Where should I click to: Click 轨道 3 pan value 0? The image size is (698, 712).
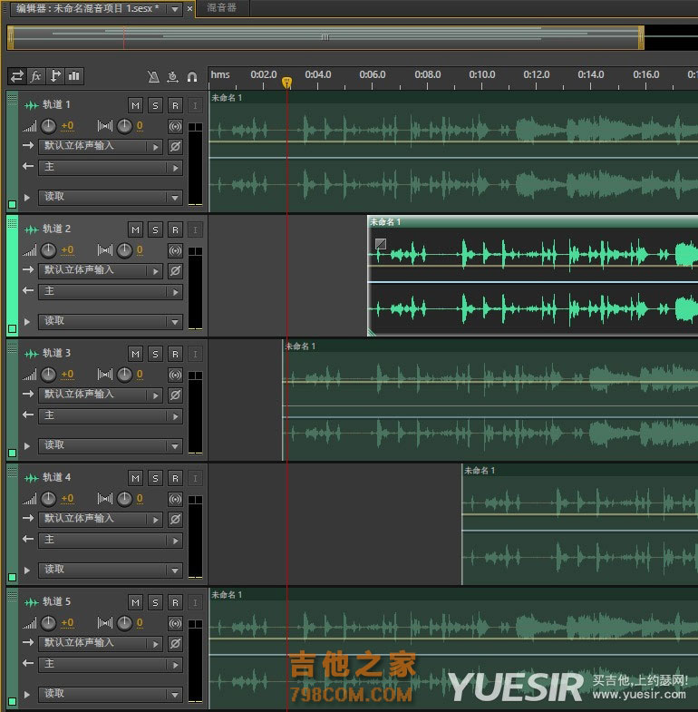(140, 375)
